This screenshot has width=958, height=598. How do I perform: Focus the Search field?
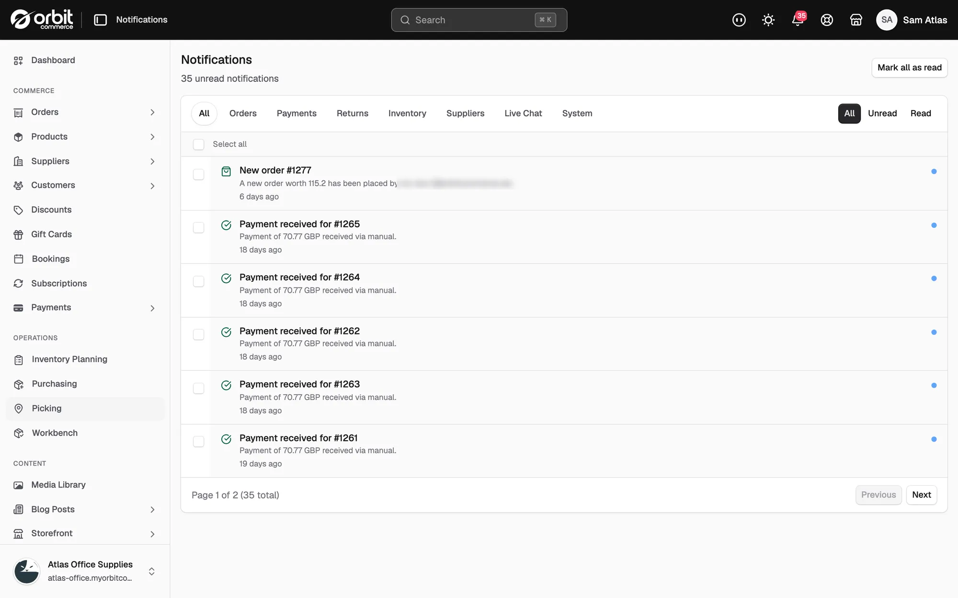pos(479,20)
